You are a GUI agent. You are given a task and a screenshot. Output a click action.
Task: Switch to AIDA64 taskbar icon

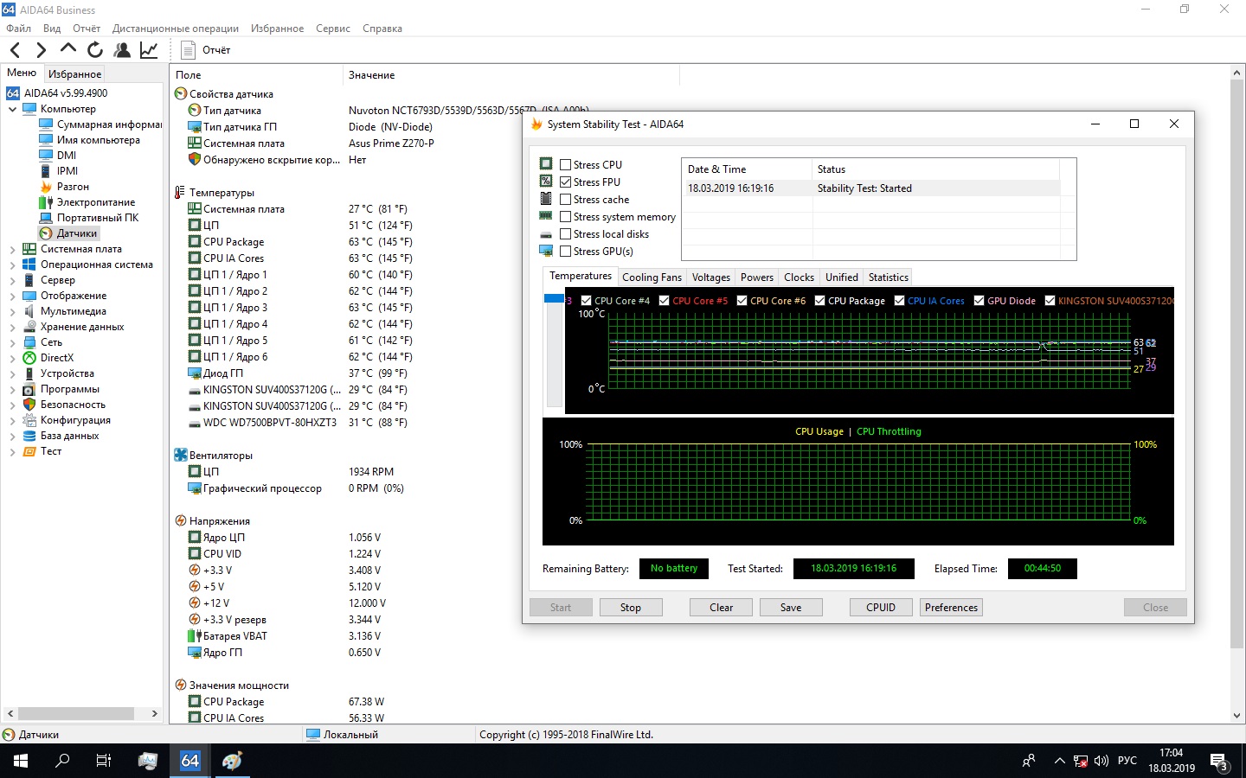(190, 761)
